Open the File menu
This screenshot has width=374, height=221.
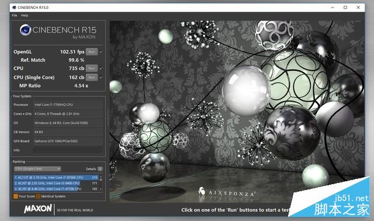(x=15, y=16)
